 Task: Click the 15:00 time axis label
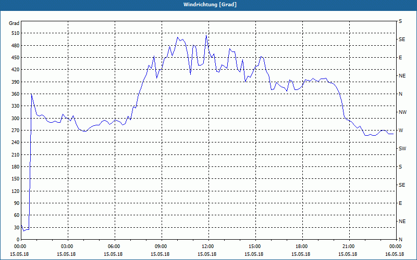[255, 246]
